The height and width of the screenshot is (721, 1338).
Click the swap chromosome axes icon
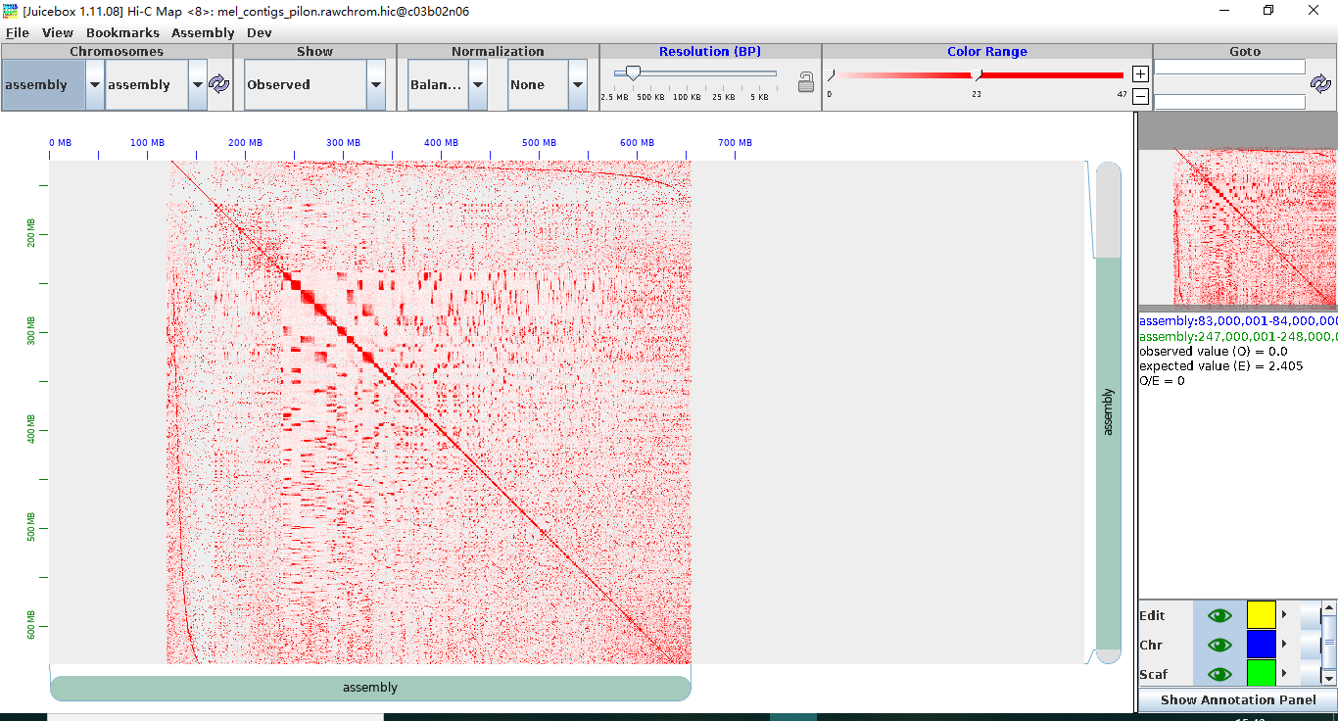point(219,84)
